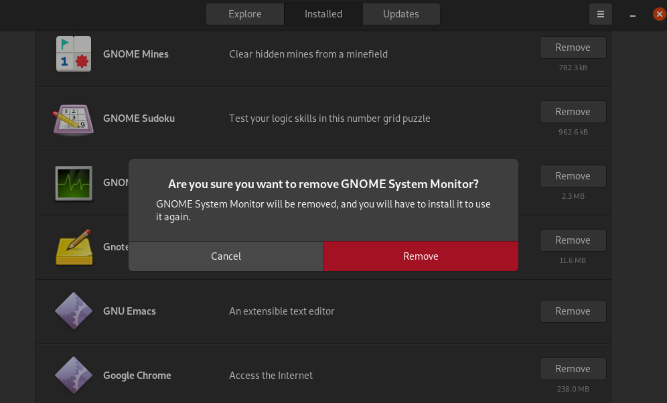This screenshot has width=667, height=403.
Task: Click Remove button in the Gnote row
Action: pos(573,240)
